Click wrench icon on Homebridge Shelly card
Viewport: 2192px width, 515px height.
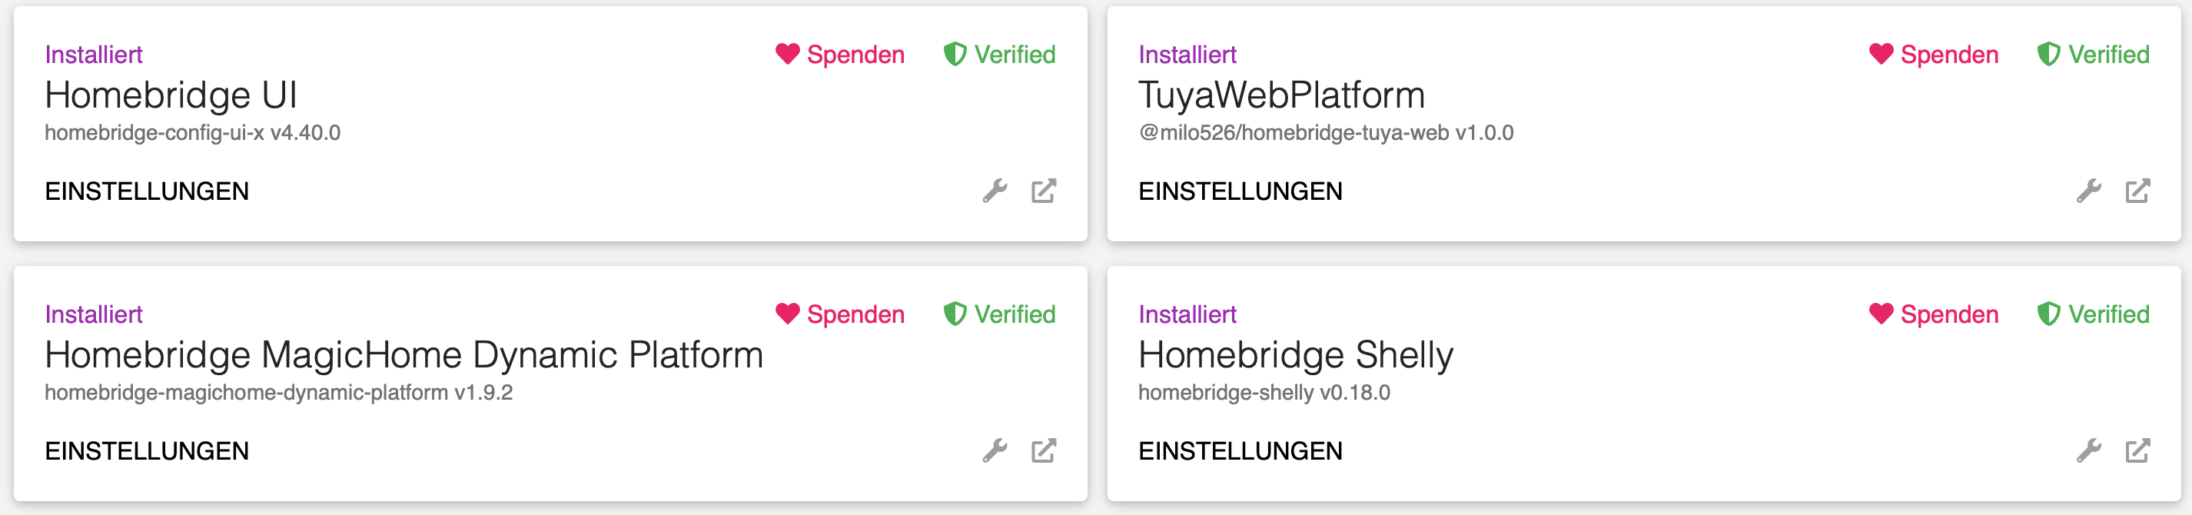pyautogui.click(x=2088, y=450)
